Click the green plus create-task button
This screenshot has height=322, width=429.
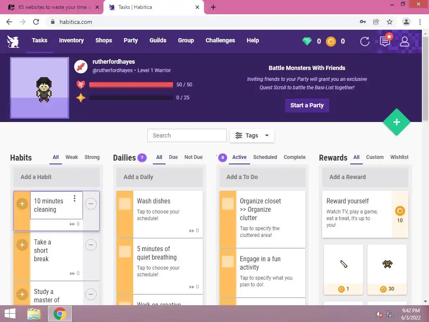tap(397, 122)
